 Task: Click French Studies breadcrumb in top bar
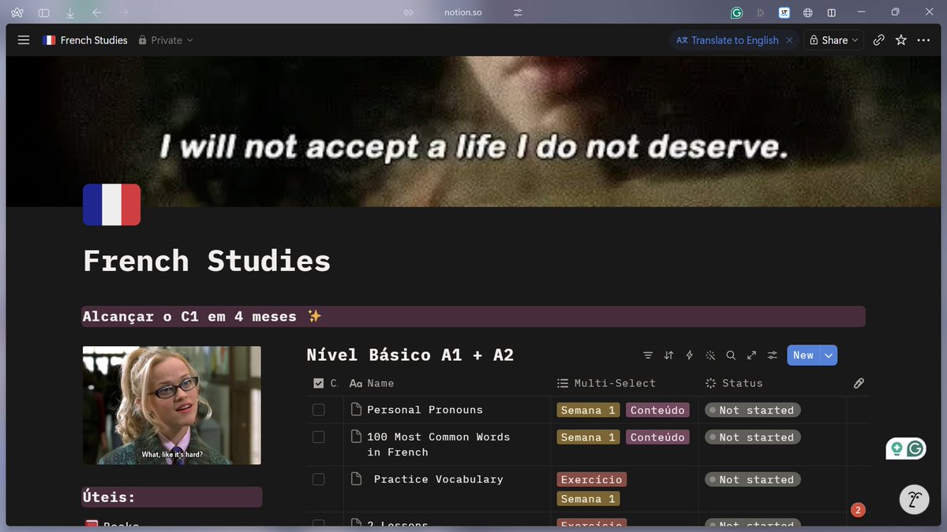tap(85, 40)
